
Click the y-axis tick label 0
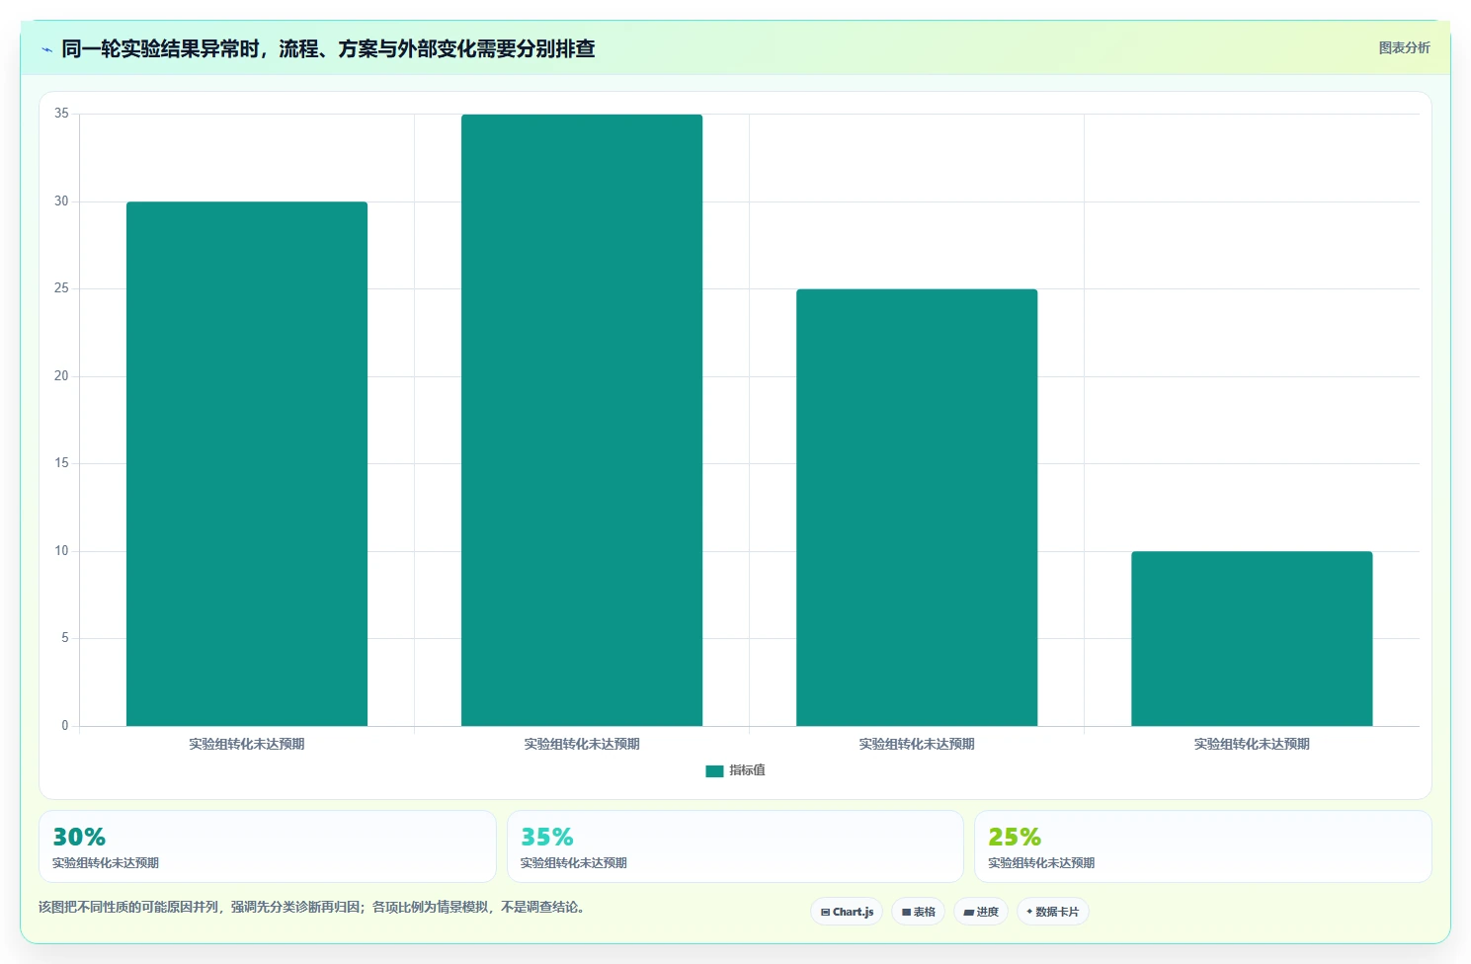(x=65, y=726)
